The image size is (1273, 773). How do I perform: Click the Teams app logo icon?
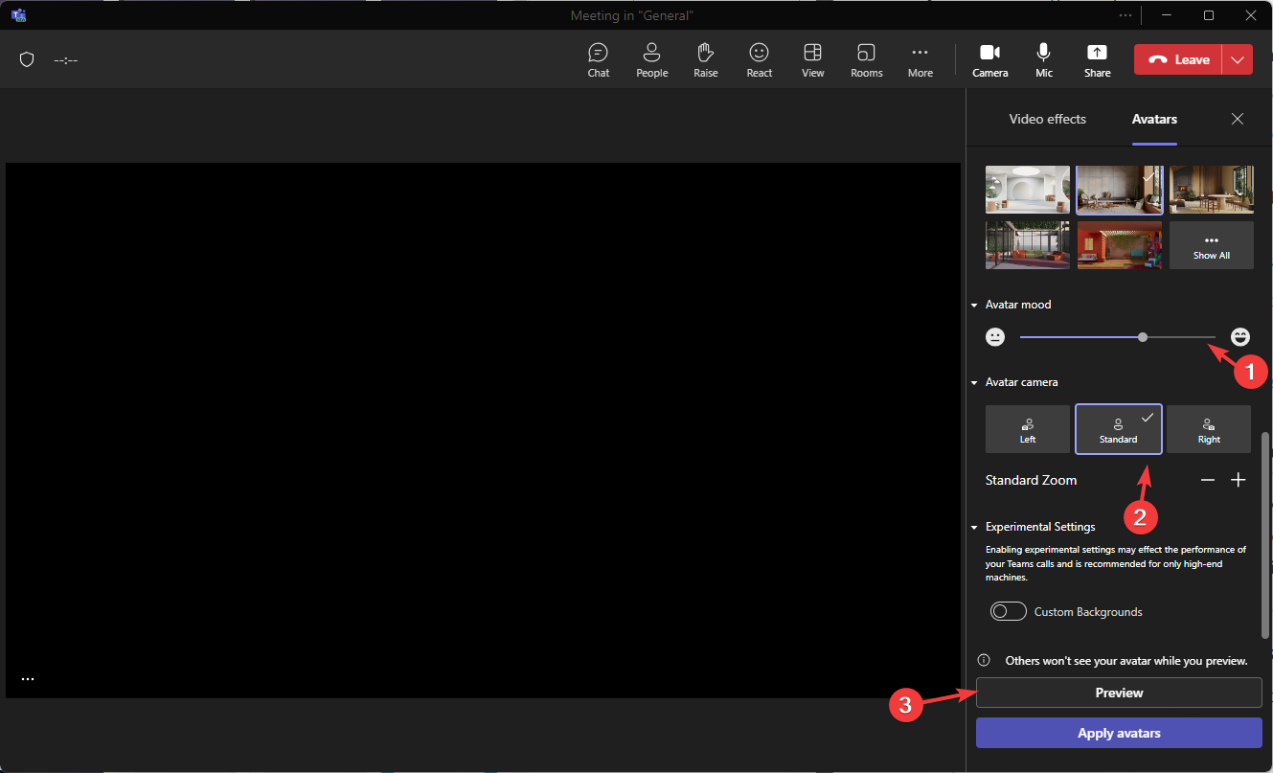[x=18, y=15]
